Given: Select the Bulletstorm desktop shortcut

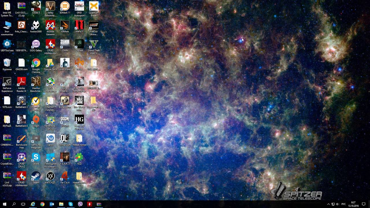Looking at the screenshot, I should pyautogui.click(x=65, y=102).
